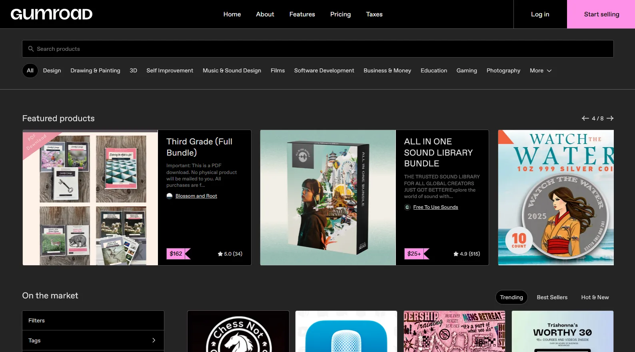Go to previous featured products slide
Image resolution: width=635 pixels, height=352 pixels.
[585, 118]
